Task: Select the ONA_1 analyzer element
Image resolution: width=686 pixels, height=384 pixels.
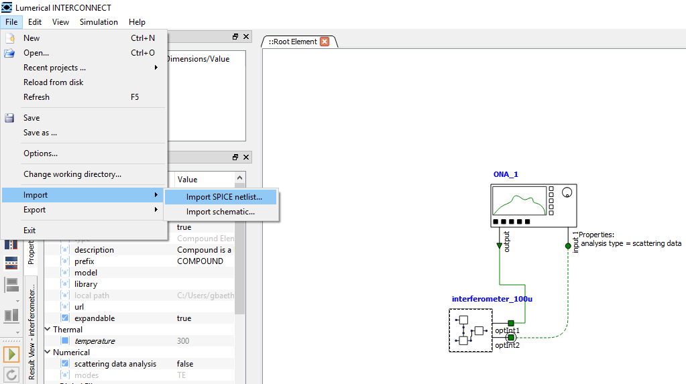Action: click(x=533, y=206)
